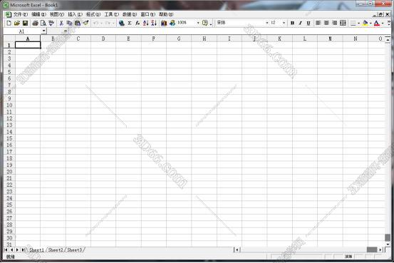
Task: Select column D header
Action: [x=103, y=38]
